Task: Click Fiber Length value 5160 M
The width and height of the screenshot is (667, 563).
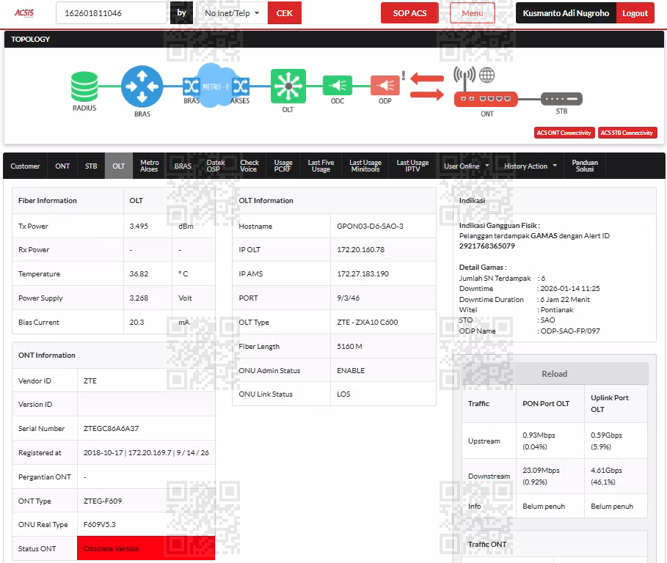Action: click(x=350, y=347)
